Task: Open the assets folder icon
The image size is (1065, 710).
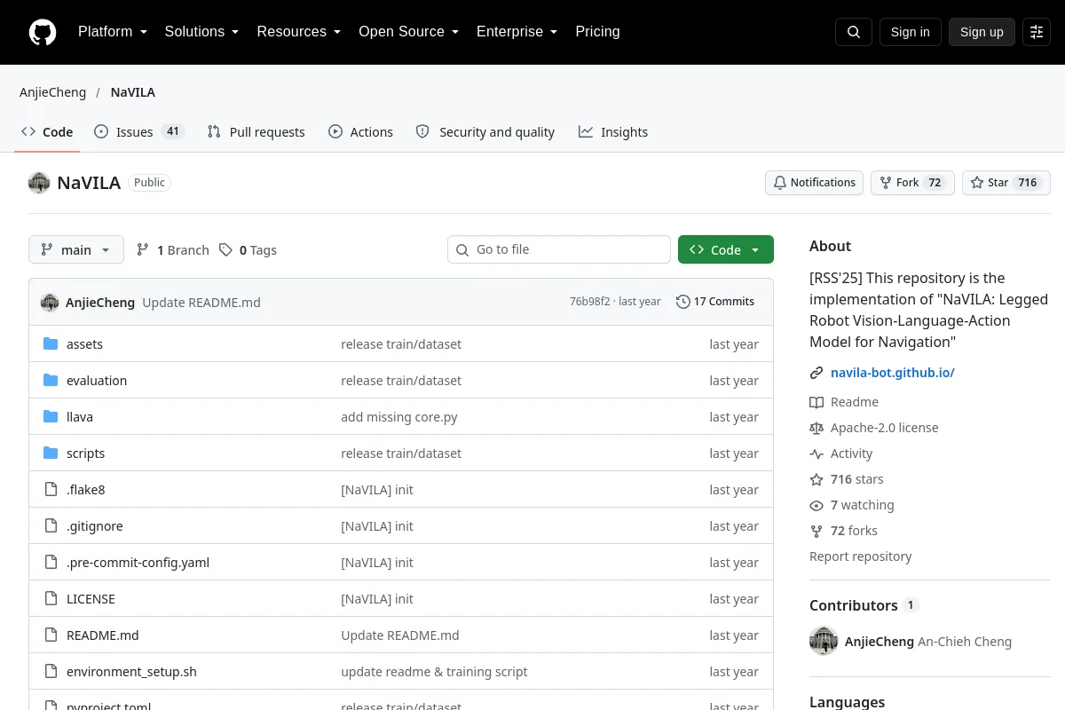Action: tap(51, 344)
